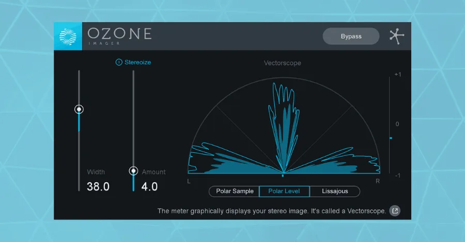Click the Width value 38.0

click(x=98, y=187)
